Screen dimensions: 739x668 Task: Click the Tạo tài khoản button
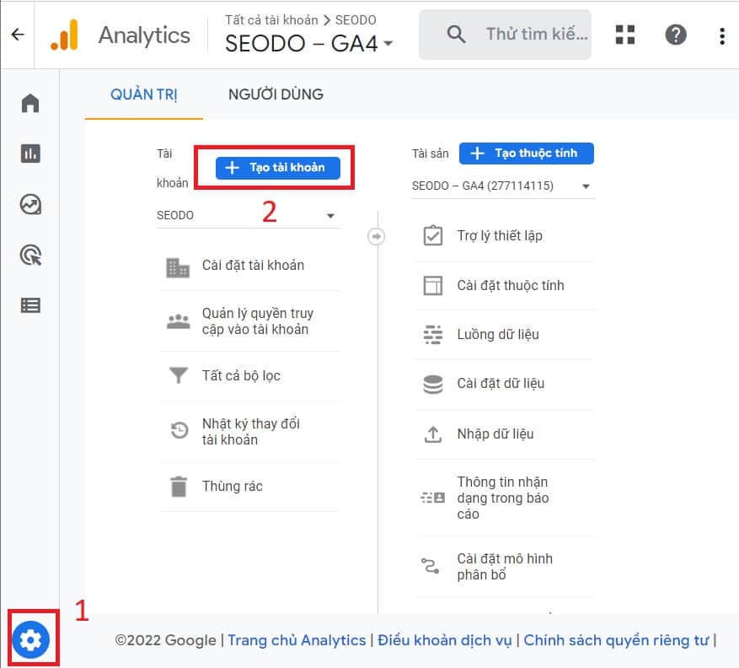tap(277, 168)
